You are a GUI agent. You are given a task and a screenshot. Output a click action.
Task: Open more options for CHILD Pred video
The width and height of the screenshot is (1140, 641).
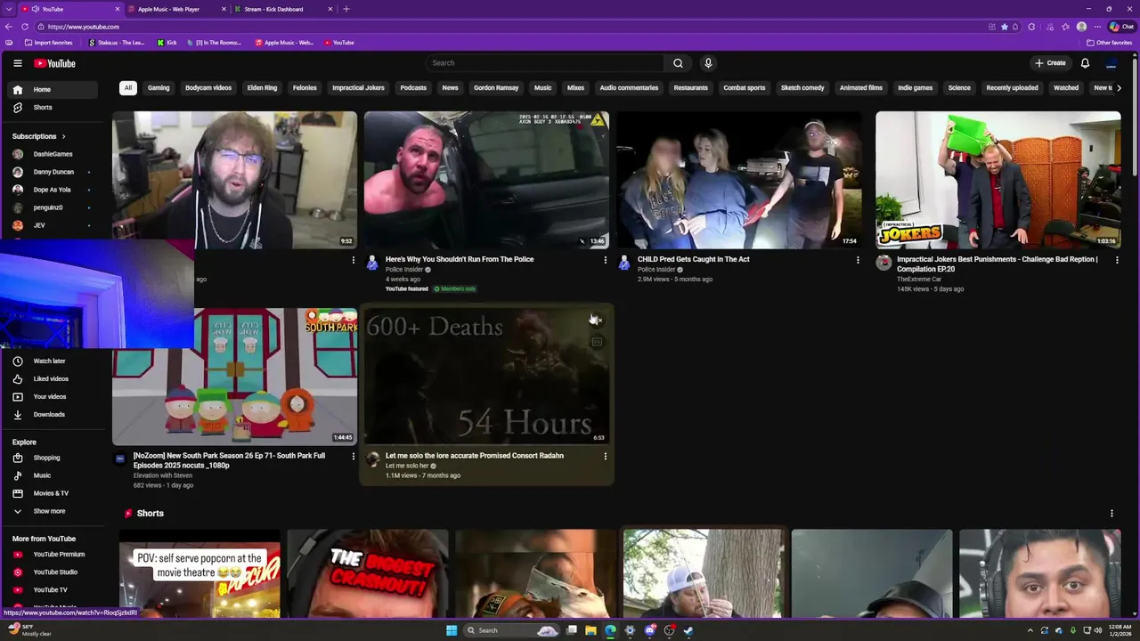pos(858,260)
